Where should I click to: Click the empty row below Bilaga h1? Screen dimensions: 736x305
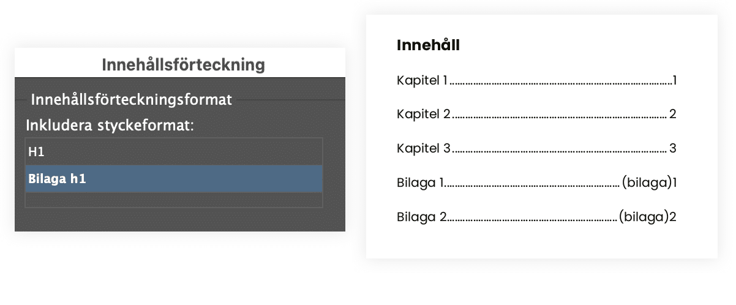coord(173,200)
